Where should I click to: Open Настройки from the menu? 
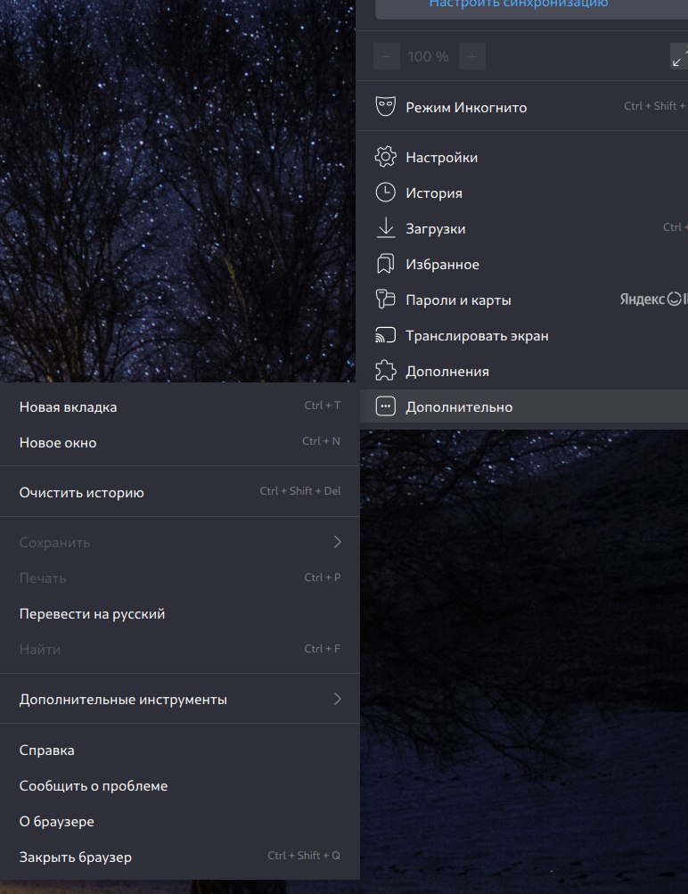[x=524, y=157]
